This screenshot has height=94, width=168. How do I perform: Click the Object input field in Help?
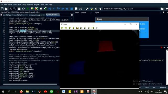(x=130, y=13)
